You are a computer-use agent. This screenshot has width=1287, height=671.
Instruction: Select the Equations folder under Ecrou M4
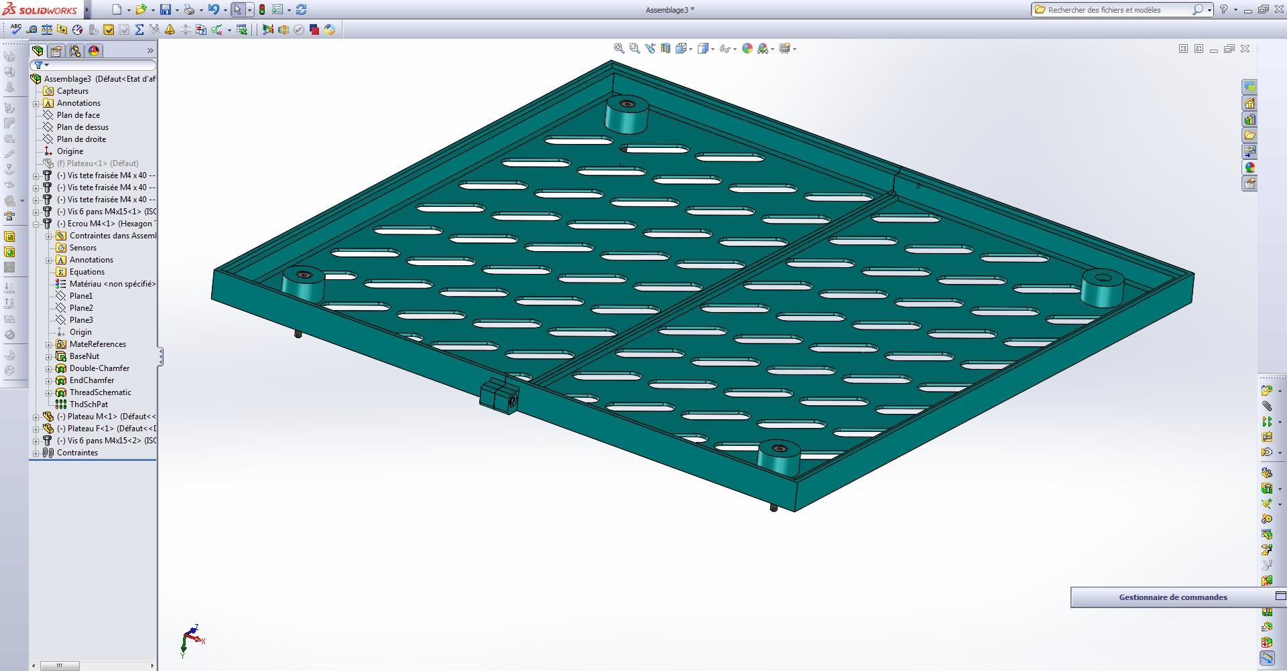click(x=87, y=272)
